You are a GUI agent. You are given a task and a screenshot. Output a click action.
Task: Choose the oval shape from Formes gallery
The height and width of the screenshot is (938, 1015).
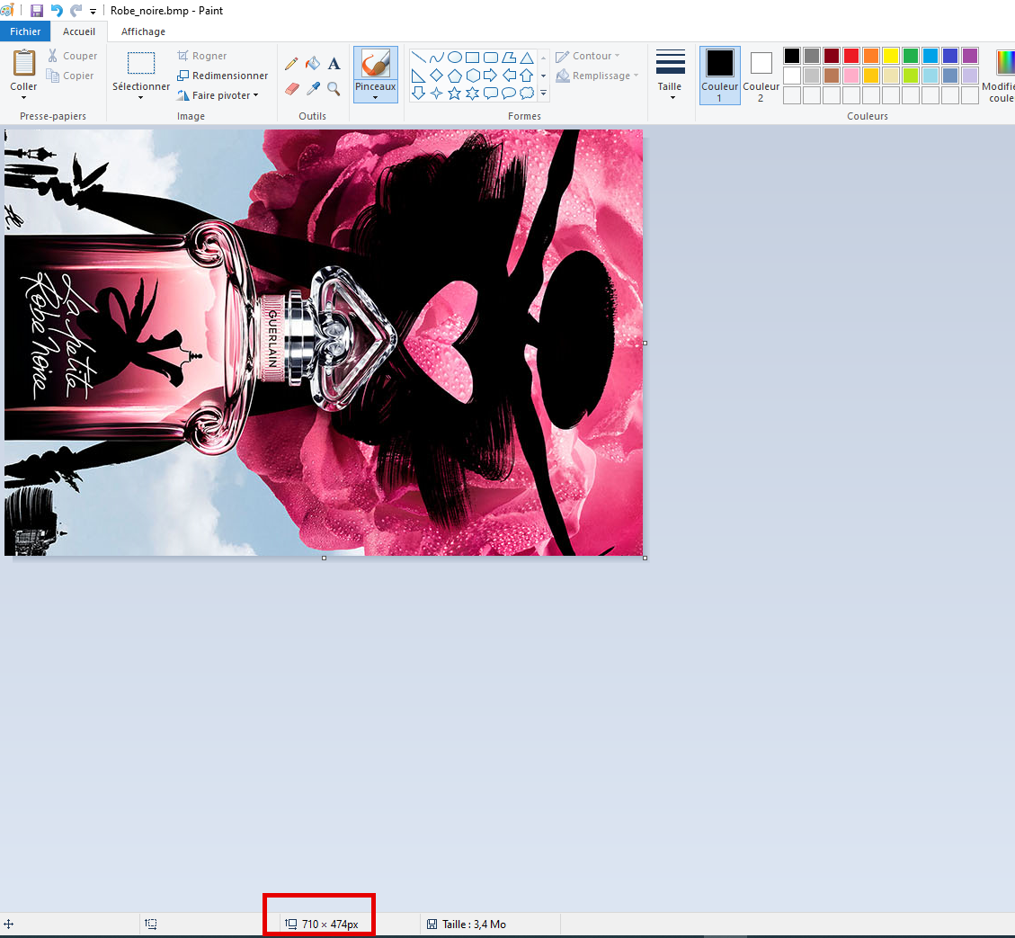455,57
